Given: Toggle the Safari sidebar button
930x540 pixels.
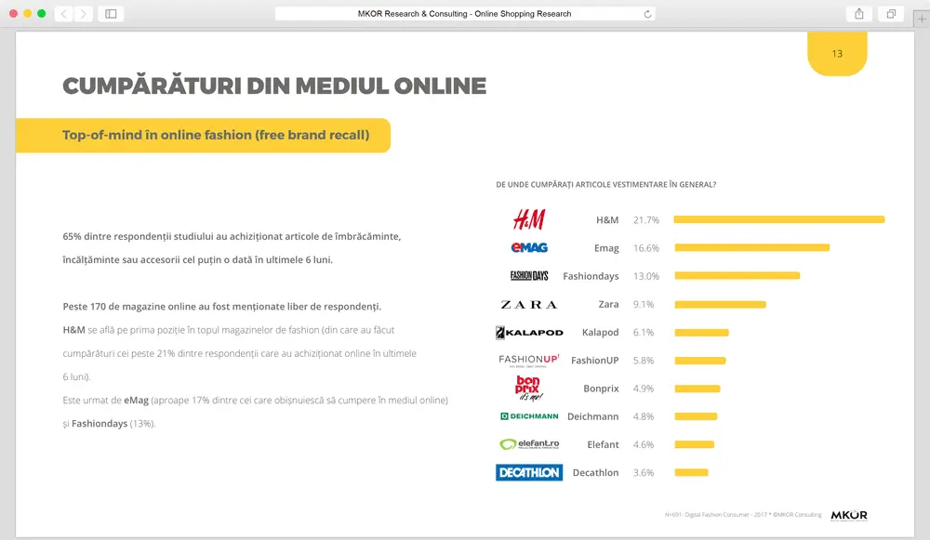Looking at the screenshot, I should pos(111,14).
